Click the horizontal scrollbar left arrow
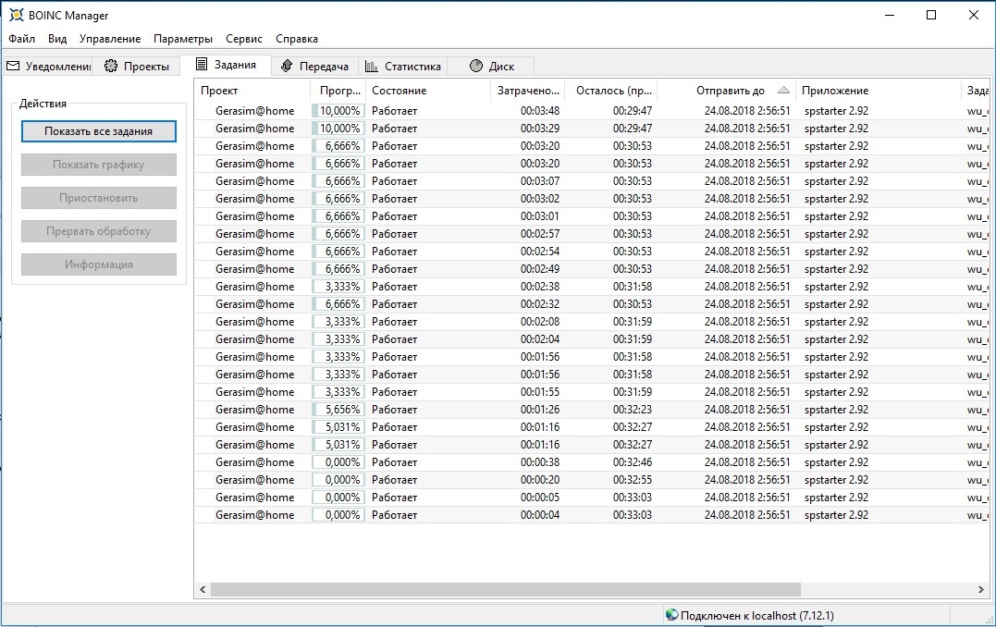This screenshot has height=627, width=996. (203, 589)
